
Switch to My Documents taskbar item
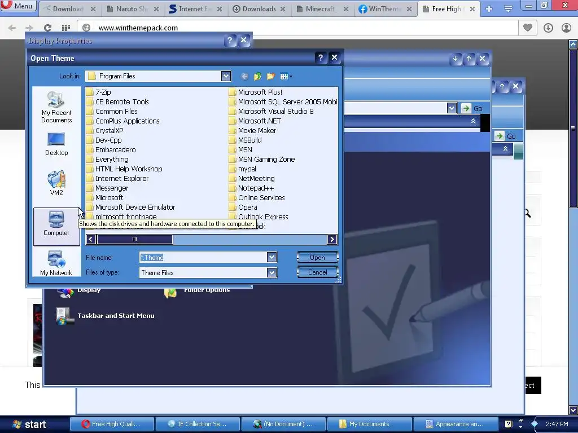[369, 424]
